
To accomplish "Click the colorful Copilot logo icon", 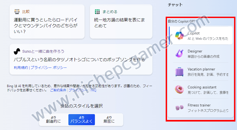I will pos(179,36).
